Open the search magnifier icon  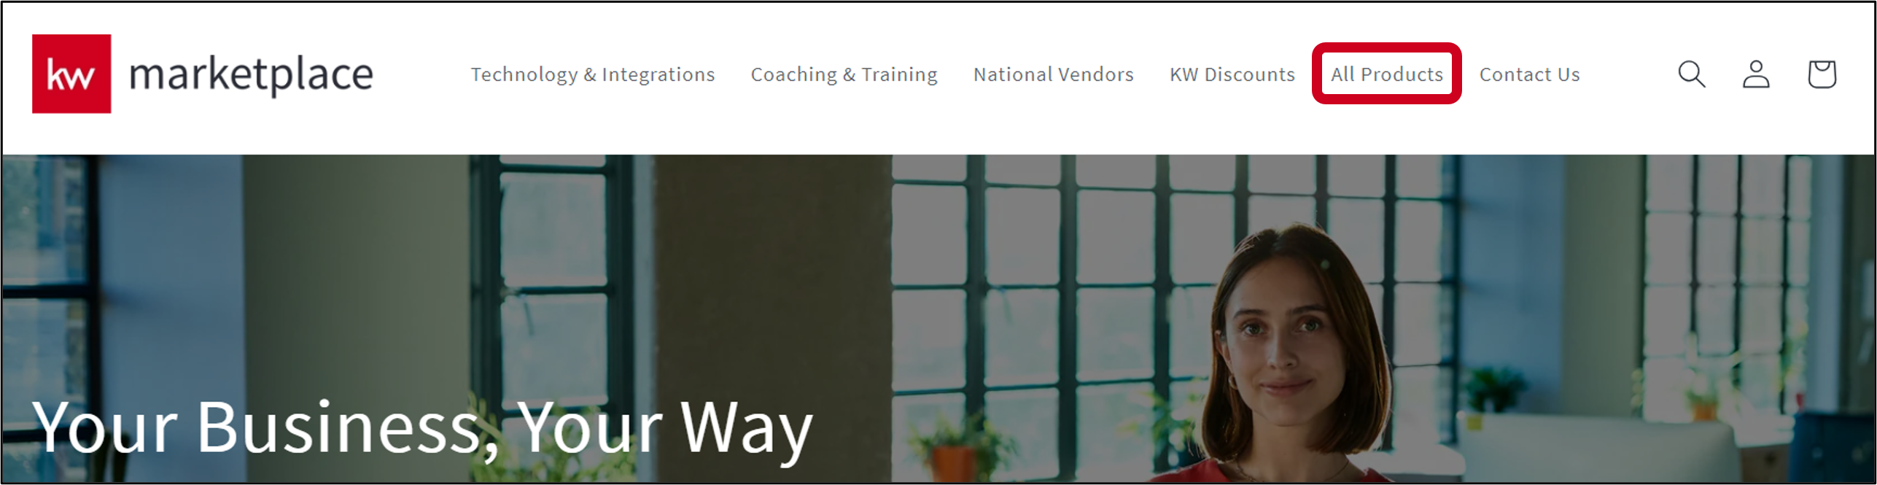pos(1691,74)
